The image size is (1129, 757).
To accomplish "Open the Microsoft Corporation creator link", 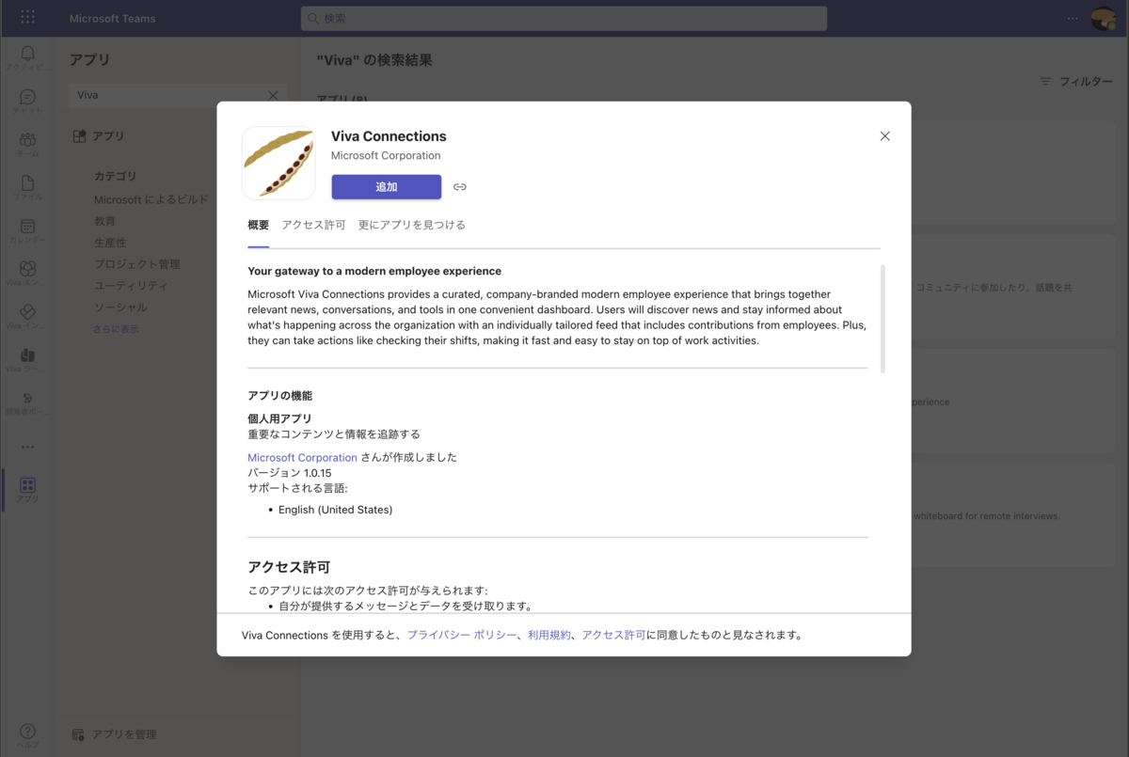I will click(302, 458).
